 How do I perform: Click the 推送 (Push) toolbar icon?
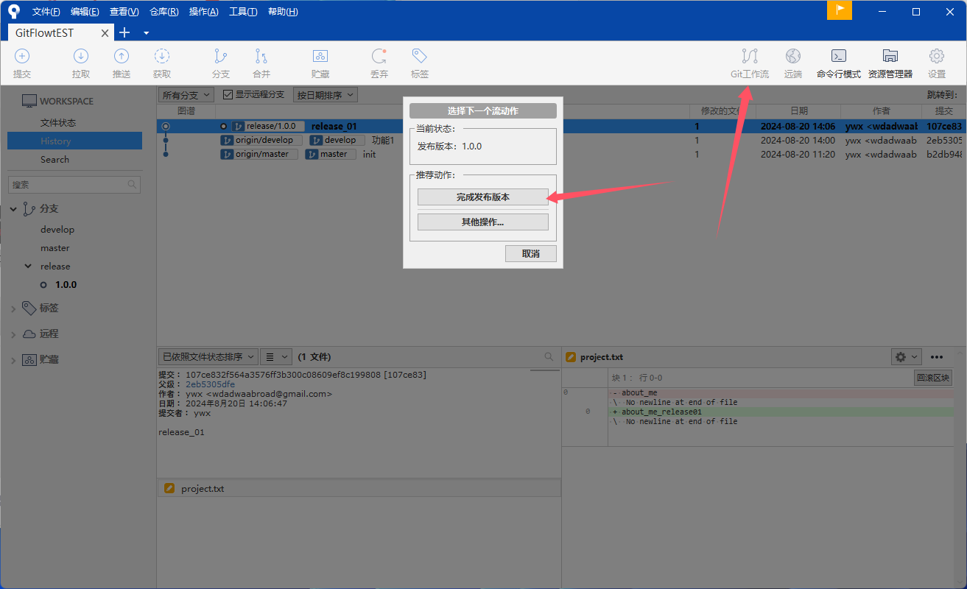(122, 56)
